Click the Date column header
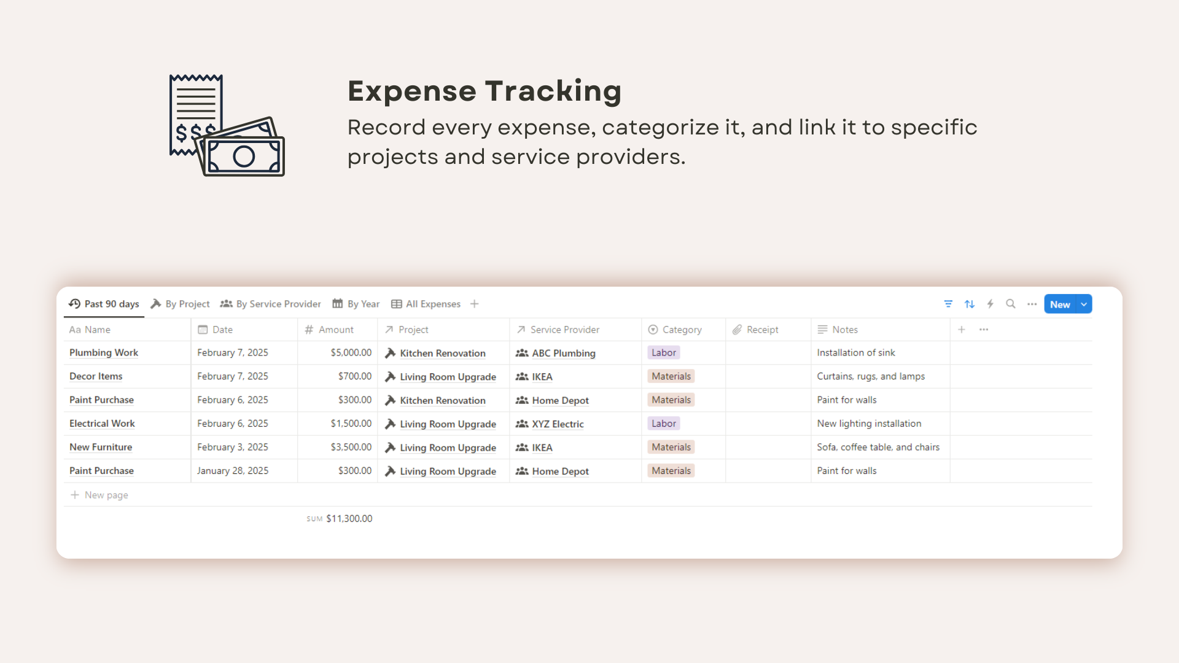Screen dimensions: 1179x663 point(244,330)
